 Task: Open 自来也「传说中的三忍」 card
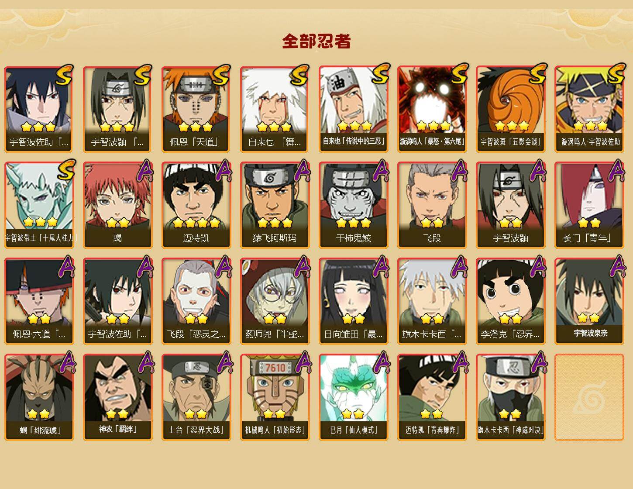[353, 109]
